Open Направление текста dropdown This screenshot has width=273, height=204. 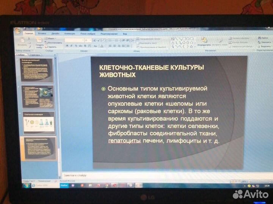(149, 39)
